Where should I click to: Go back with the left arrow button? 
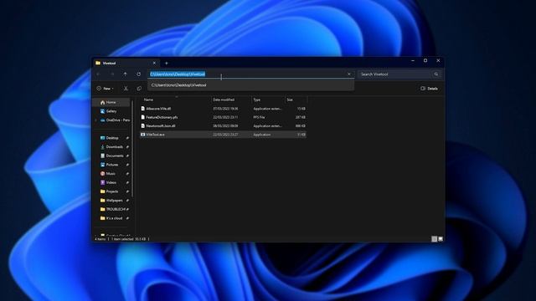tap(99, 74)
